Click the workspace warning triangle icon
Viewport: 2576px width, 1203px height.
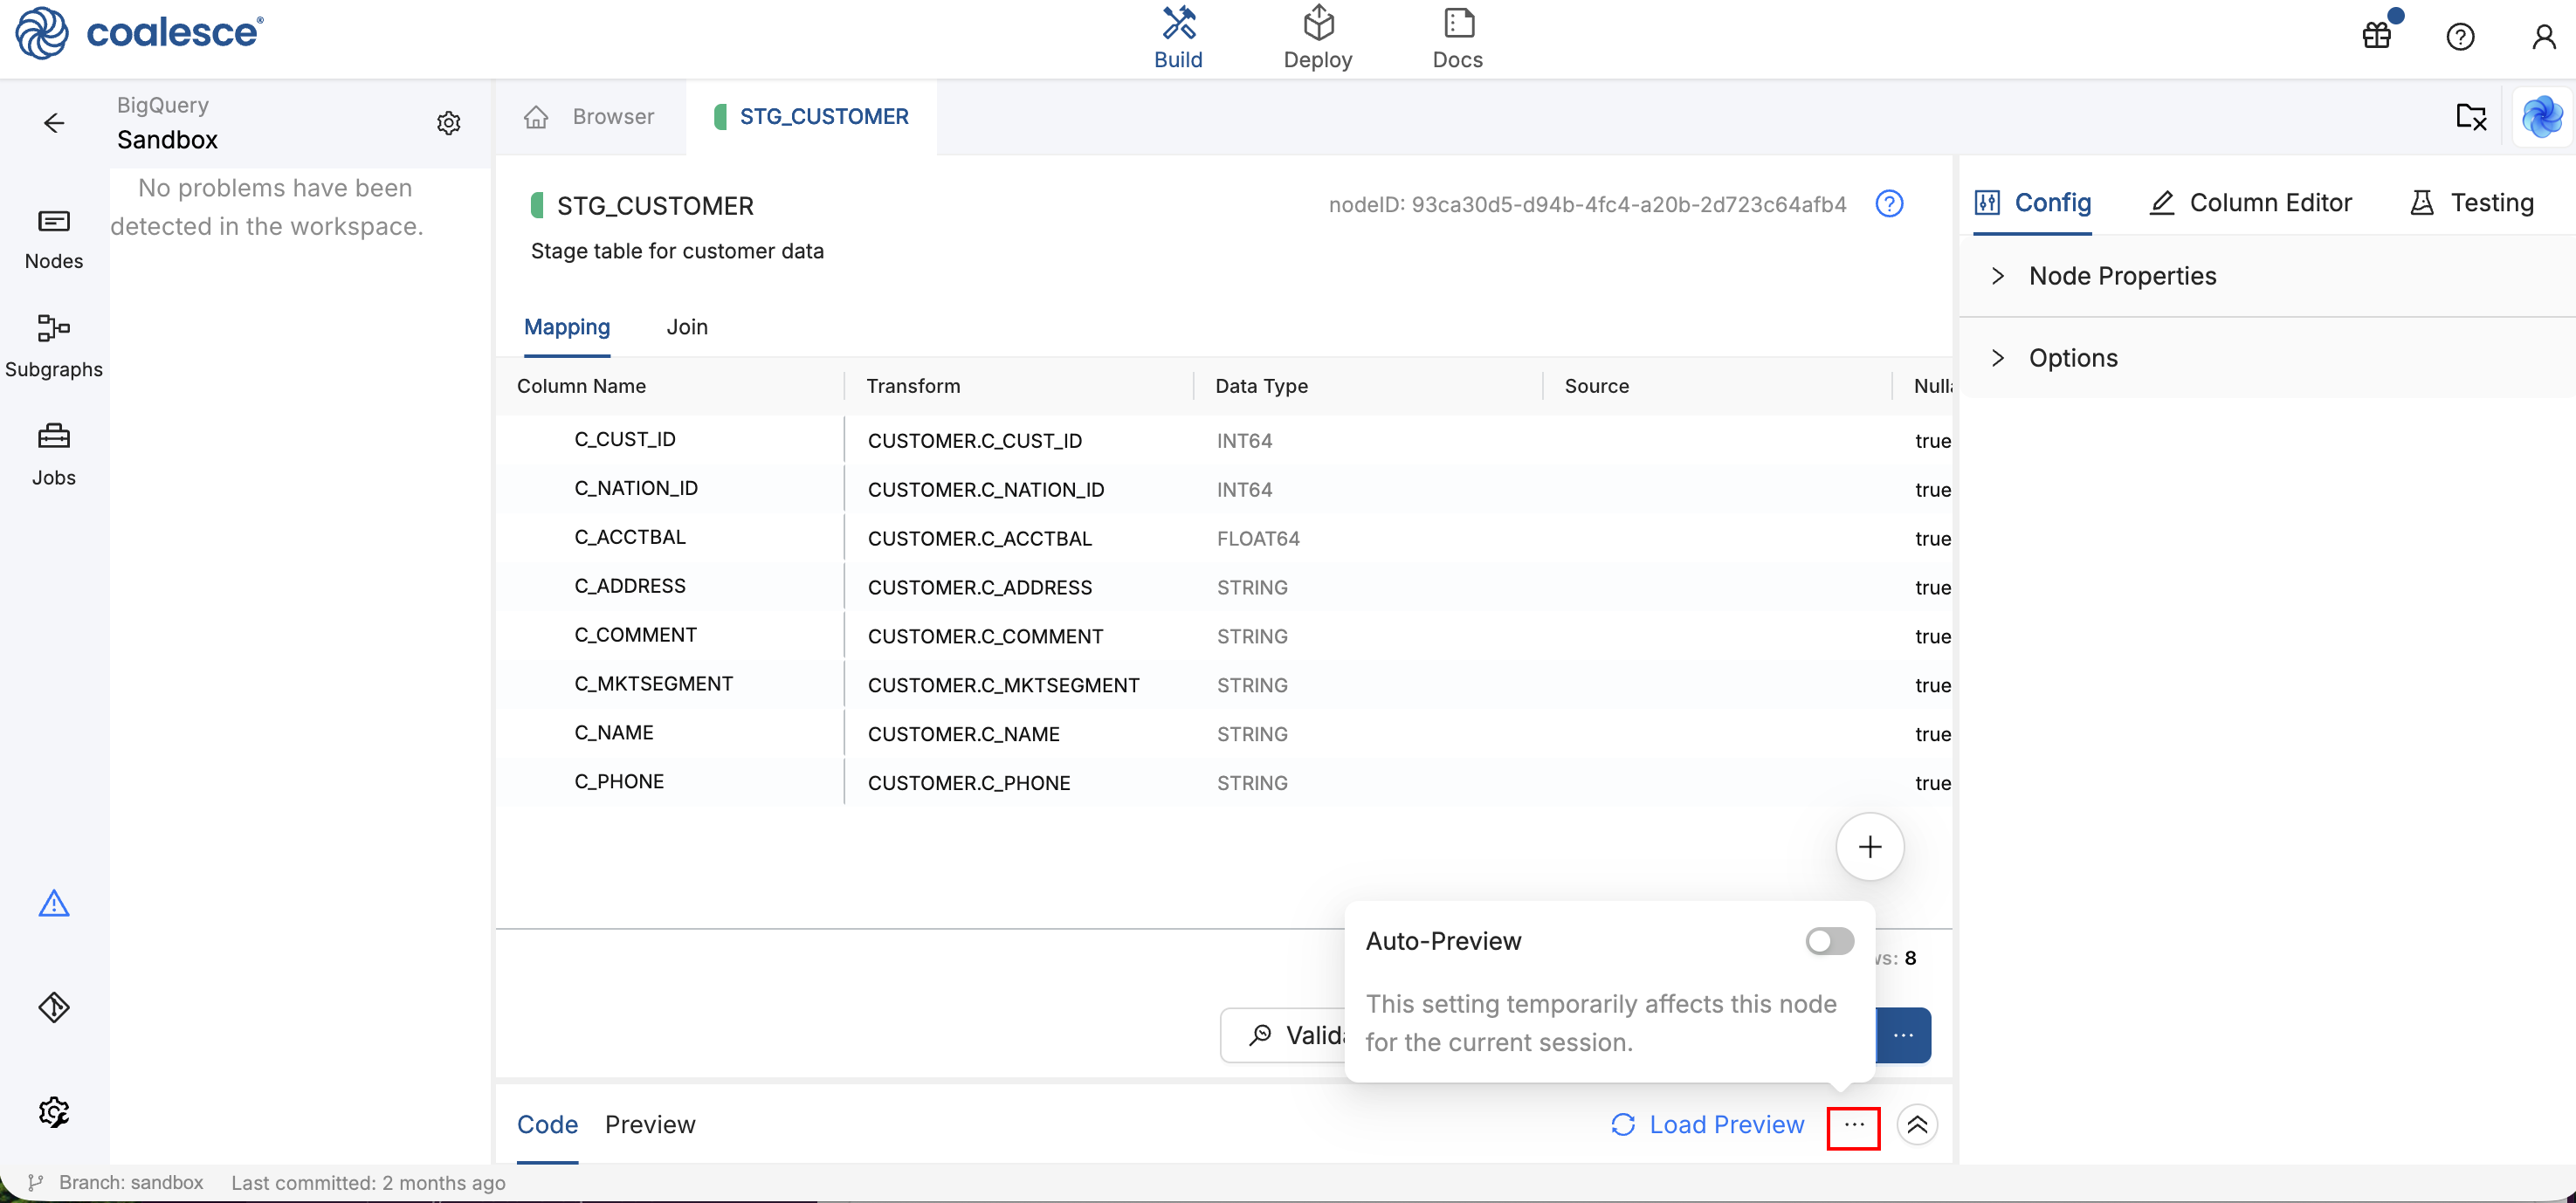54,903
